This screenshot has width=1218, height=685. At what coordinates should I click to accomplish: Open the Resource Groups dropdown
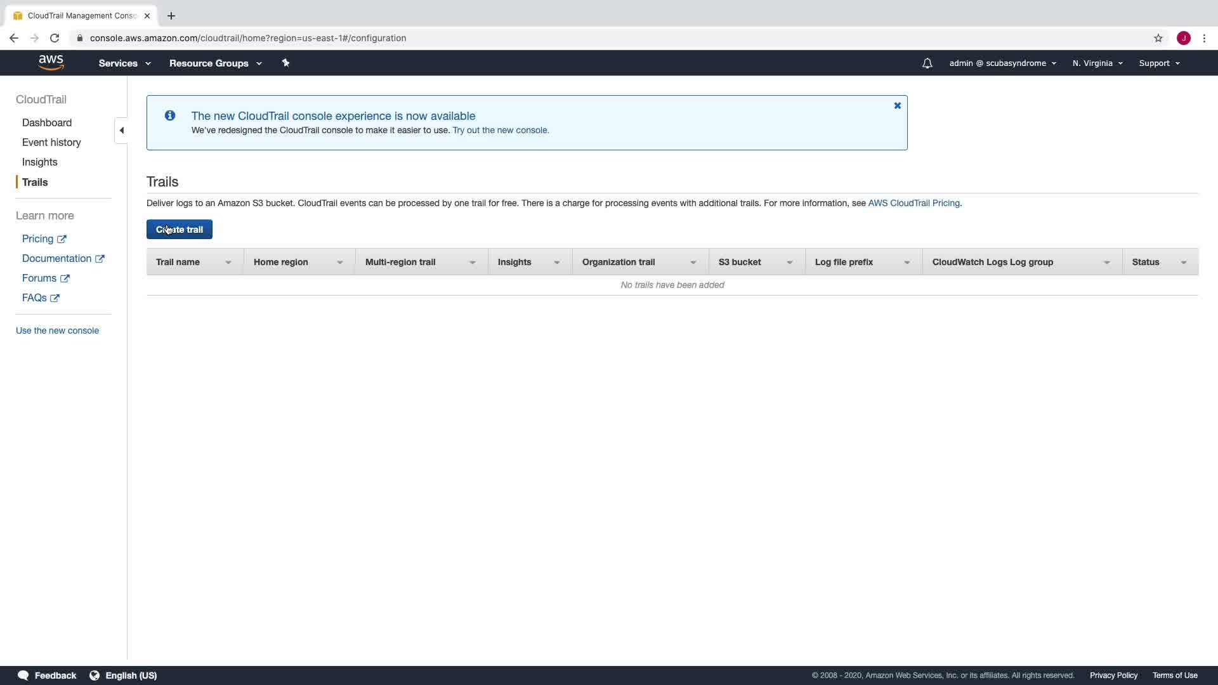point(215,63)
